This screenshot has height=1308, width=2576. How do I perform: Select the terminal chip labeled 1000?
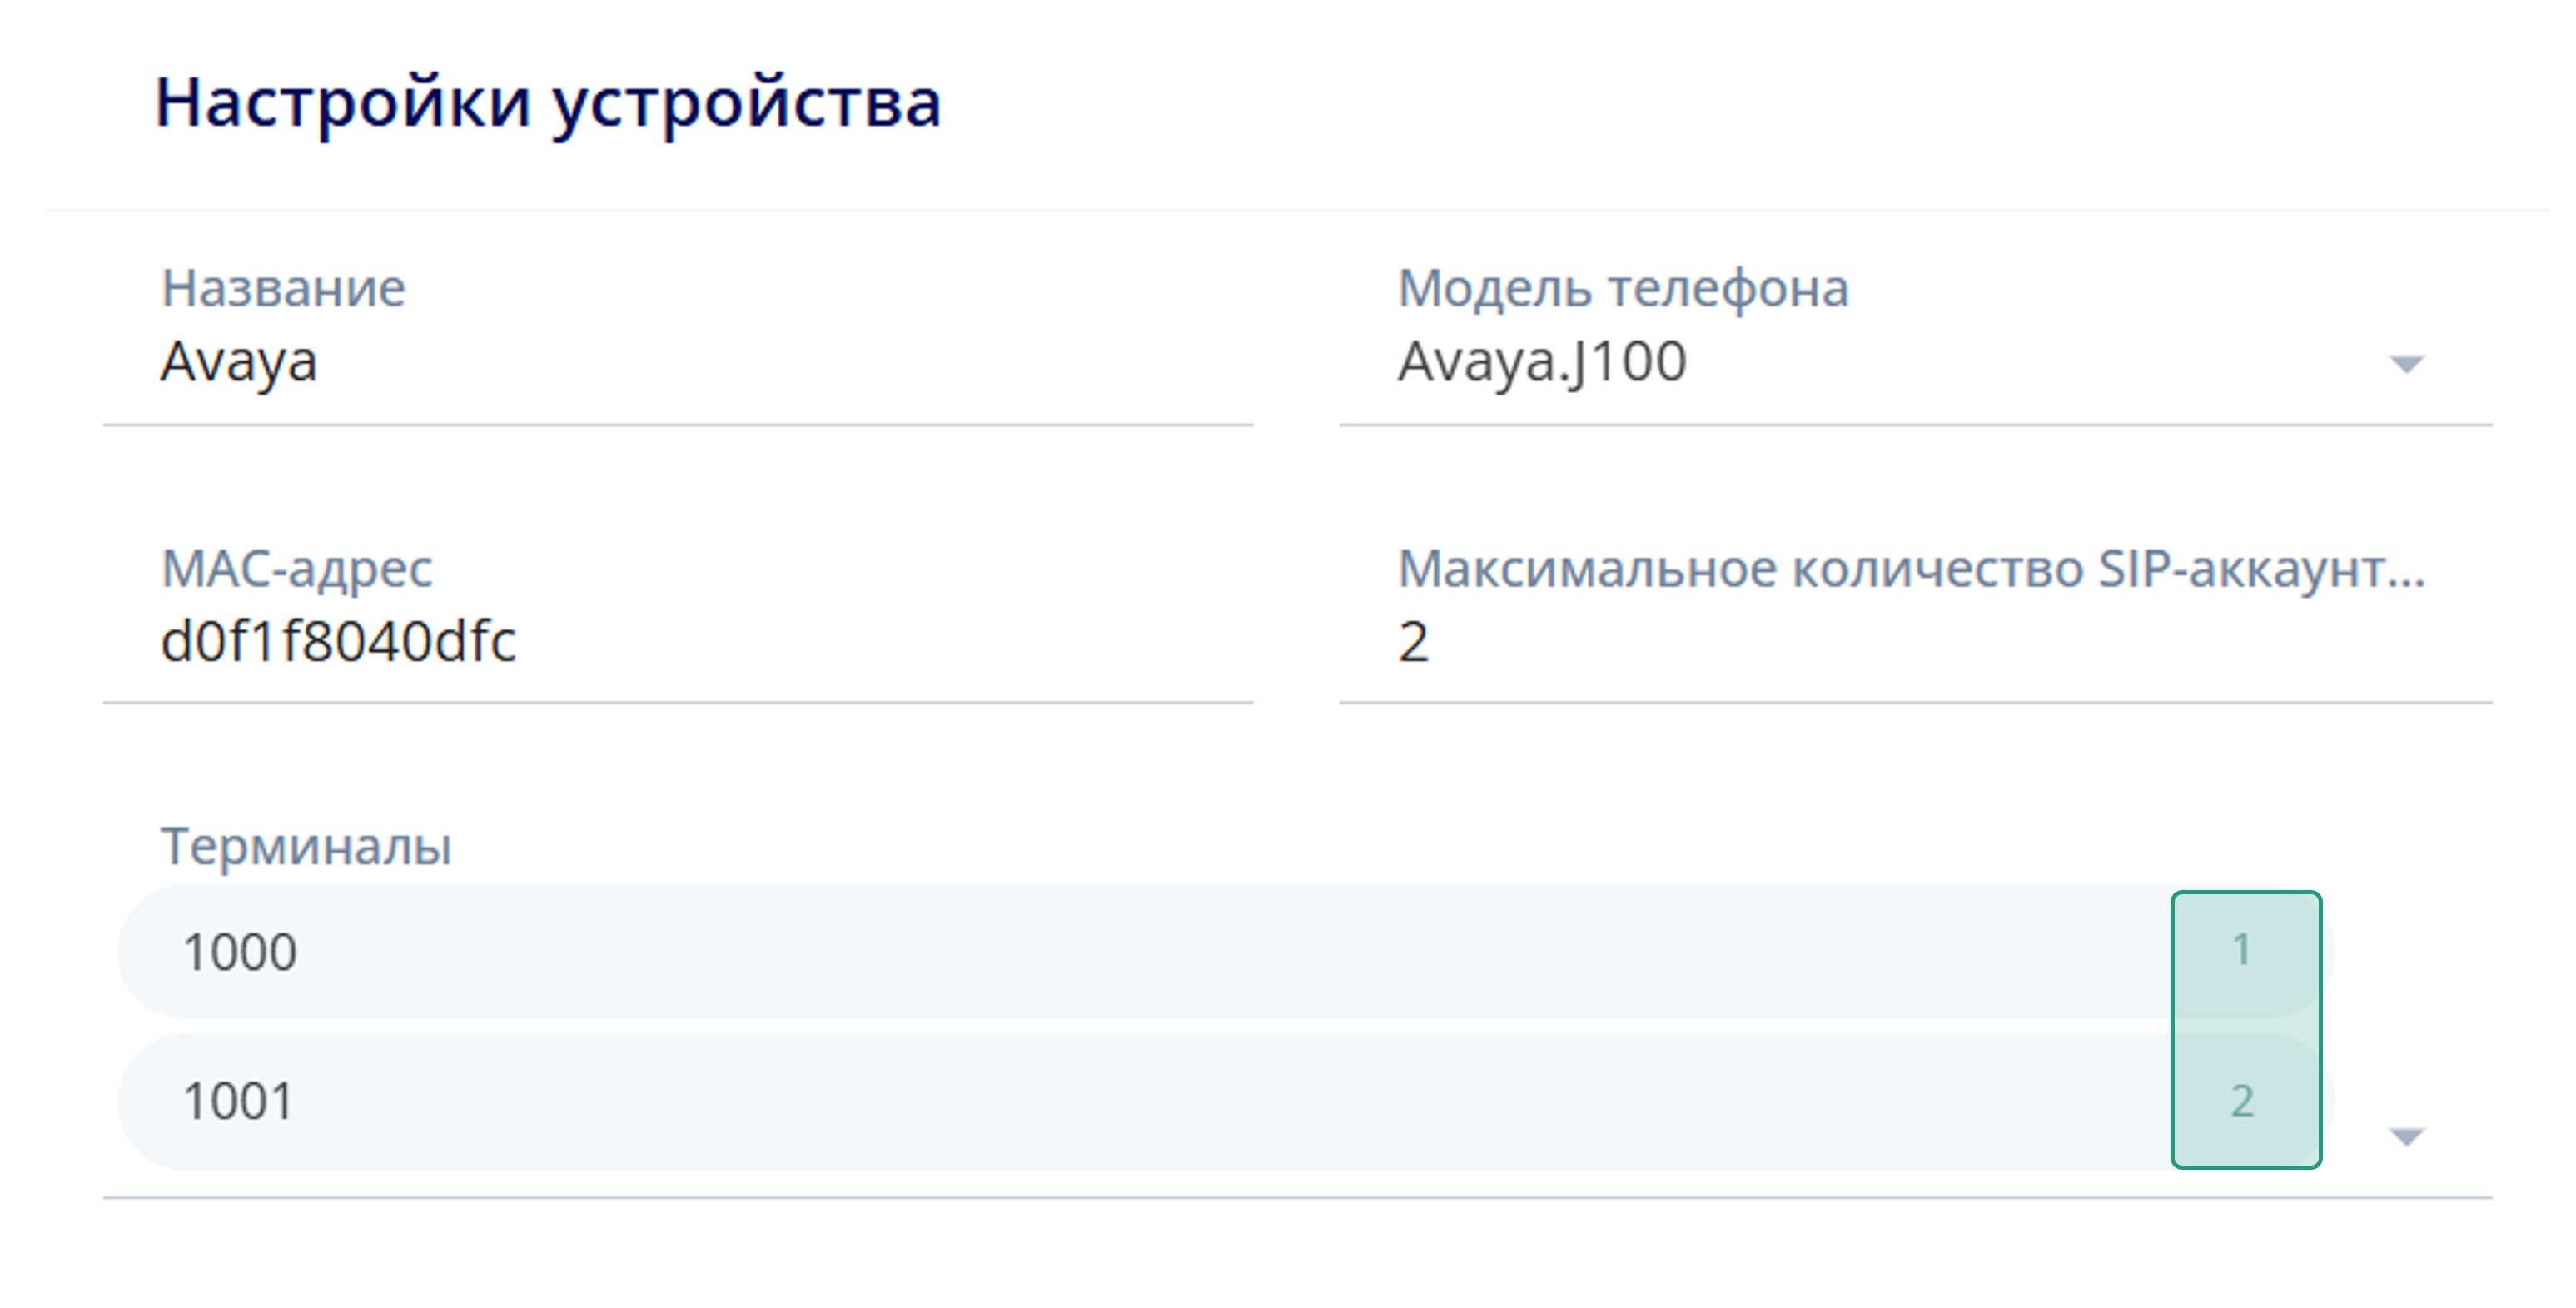241,950
